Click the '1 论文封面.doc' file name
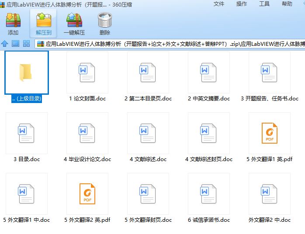Image resolution: width=305 pixels, height=234 pixels. pos(87,99)
